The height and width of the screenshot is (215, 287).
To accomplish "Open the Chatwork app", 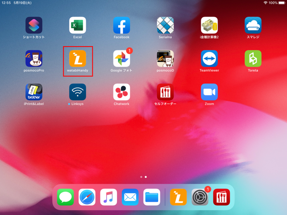I will pos(121,92).
